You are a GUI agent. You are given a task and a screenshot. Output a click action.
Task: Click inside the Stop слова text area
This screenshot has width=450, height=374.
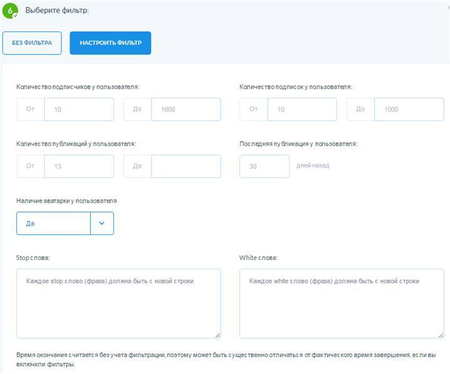pos(118,304)
